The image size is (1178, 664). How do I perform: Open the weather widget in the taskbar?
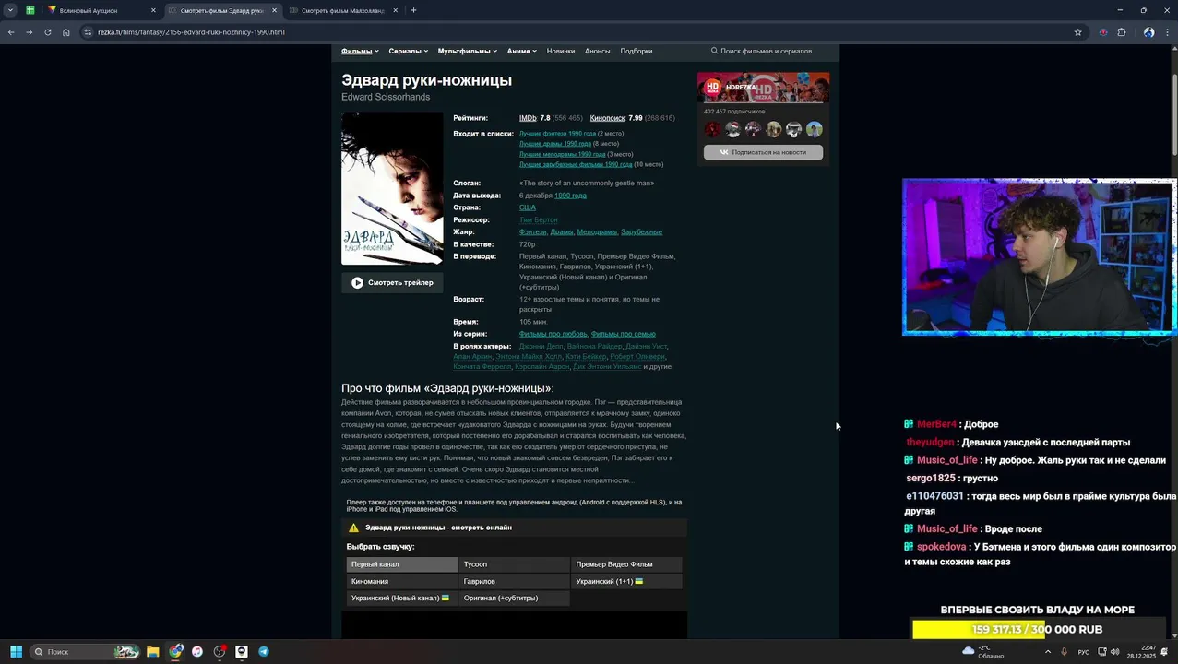pos(983,651)
